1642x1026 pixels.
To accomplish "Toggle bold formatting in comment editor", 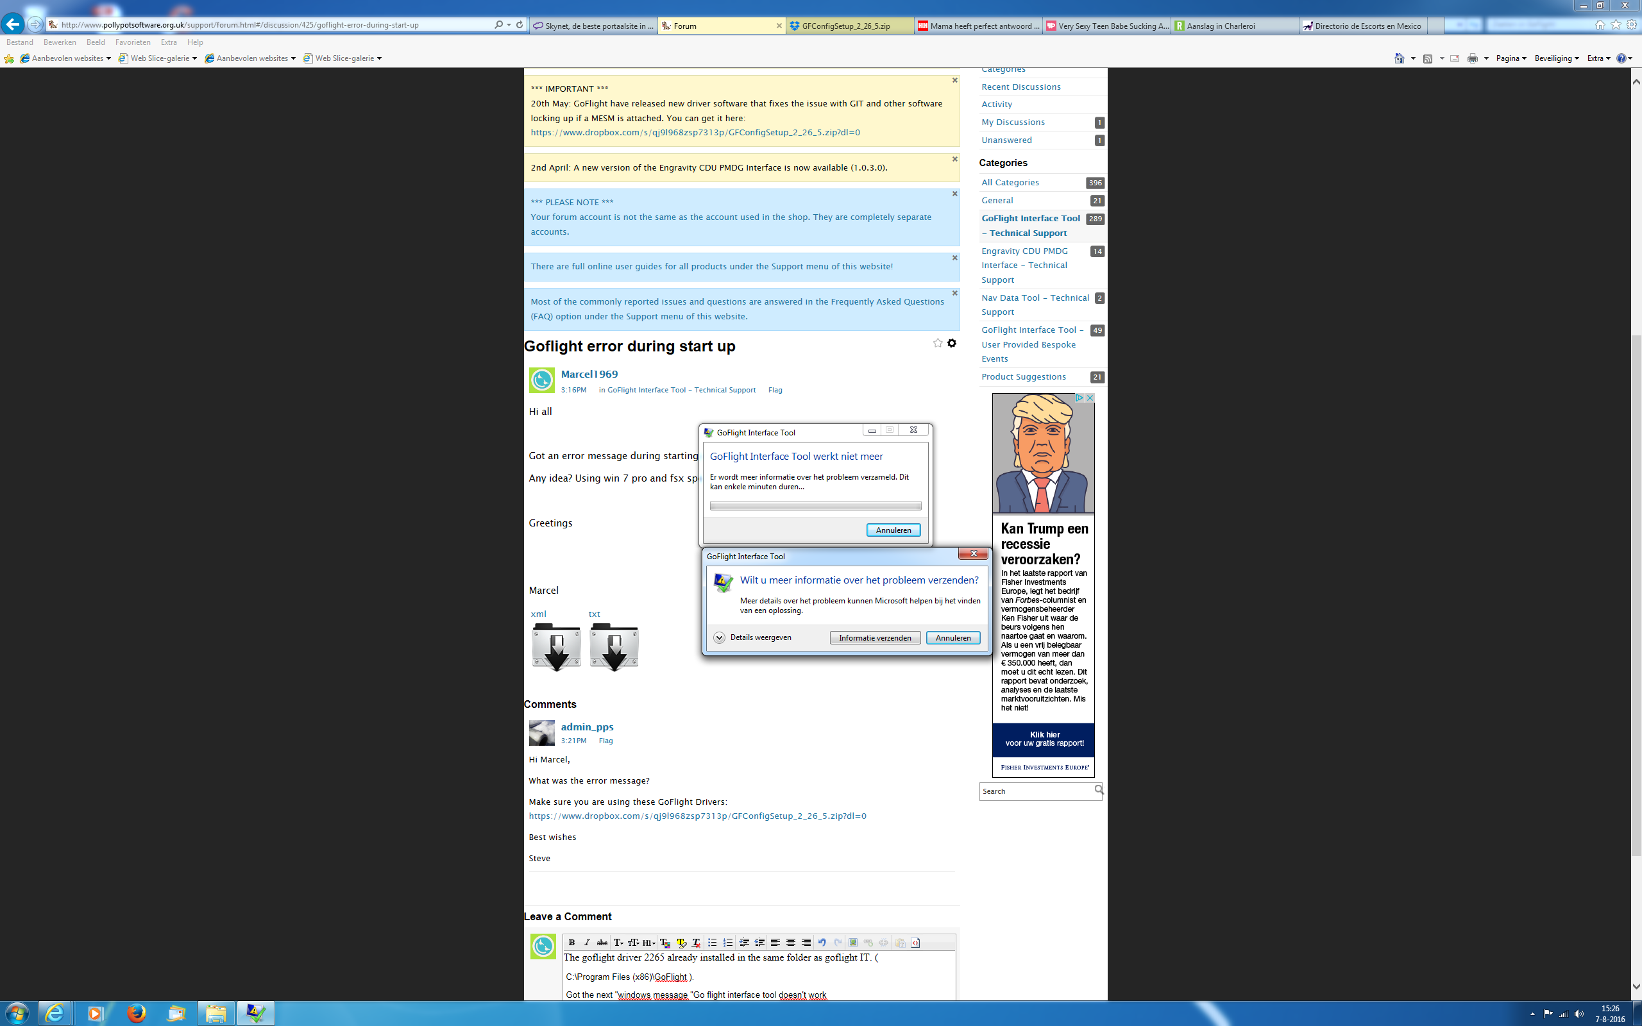I will tap(571, 942).
